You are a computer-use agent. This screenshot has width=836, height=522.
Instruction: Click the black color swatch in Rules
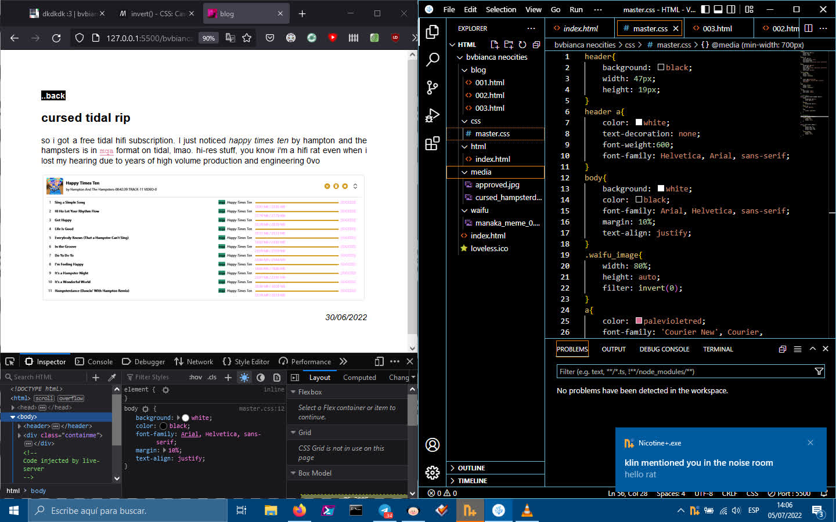click(x=163, y=426)
